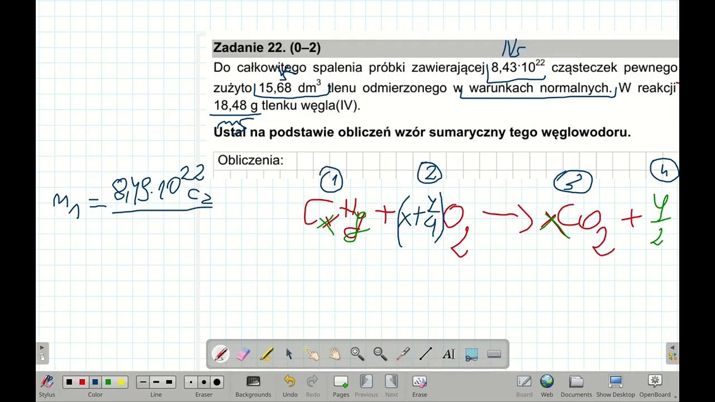Open the Documents mode

point(576,385)
